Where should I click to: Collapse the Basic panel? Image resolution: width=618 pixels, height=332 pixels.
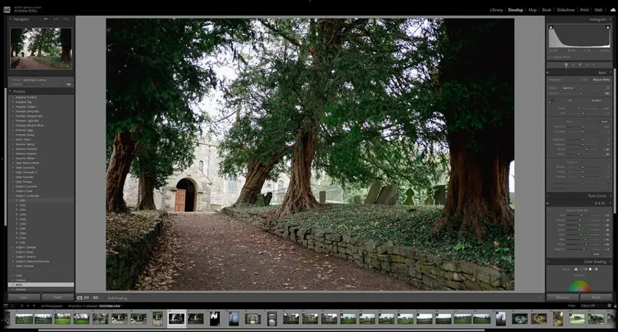tap(610, 72)
